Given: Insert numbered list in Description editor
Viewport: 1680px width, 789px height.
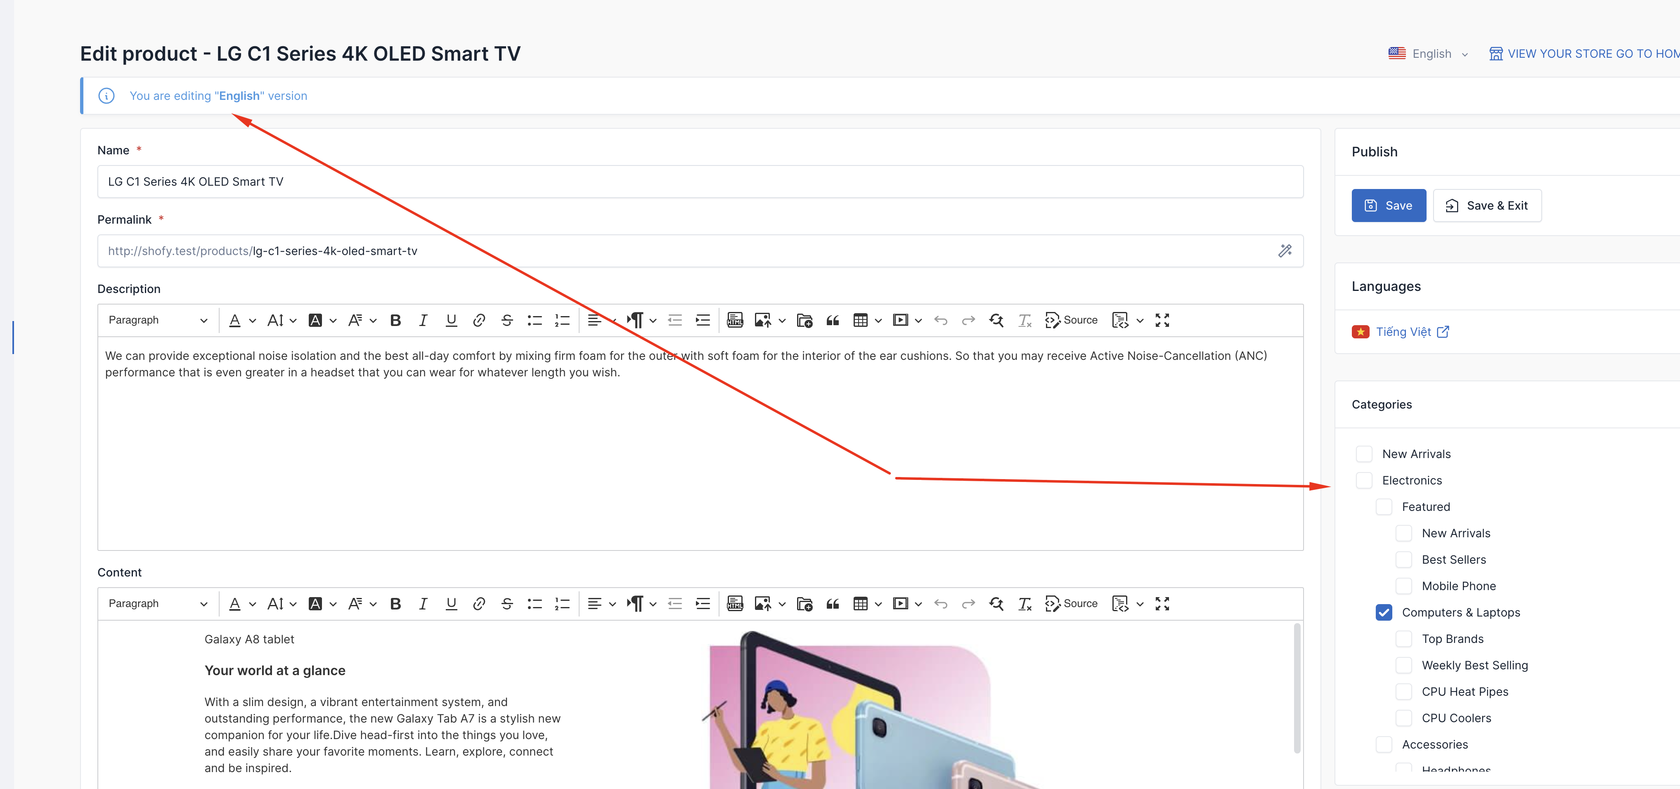Looking at the screenshot, I should coord(562,320).
